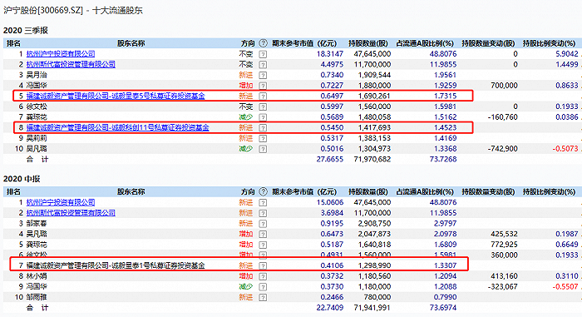Image resolution: width=582 pixels, height=317 pixels.
Task: Click the ? icon in 中报 row 4 (0.6473)
Action: (263, 235)
